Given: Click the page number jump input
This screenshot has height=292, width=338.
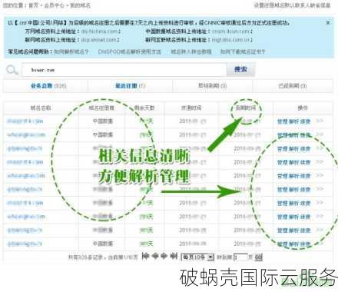Looking at the screenshot, I should pyautogui.click(x=240, y=257).
